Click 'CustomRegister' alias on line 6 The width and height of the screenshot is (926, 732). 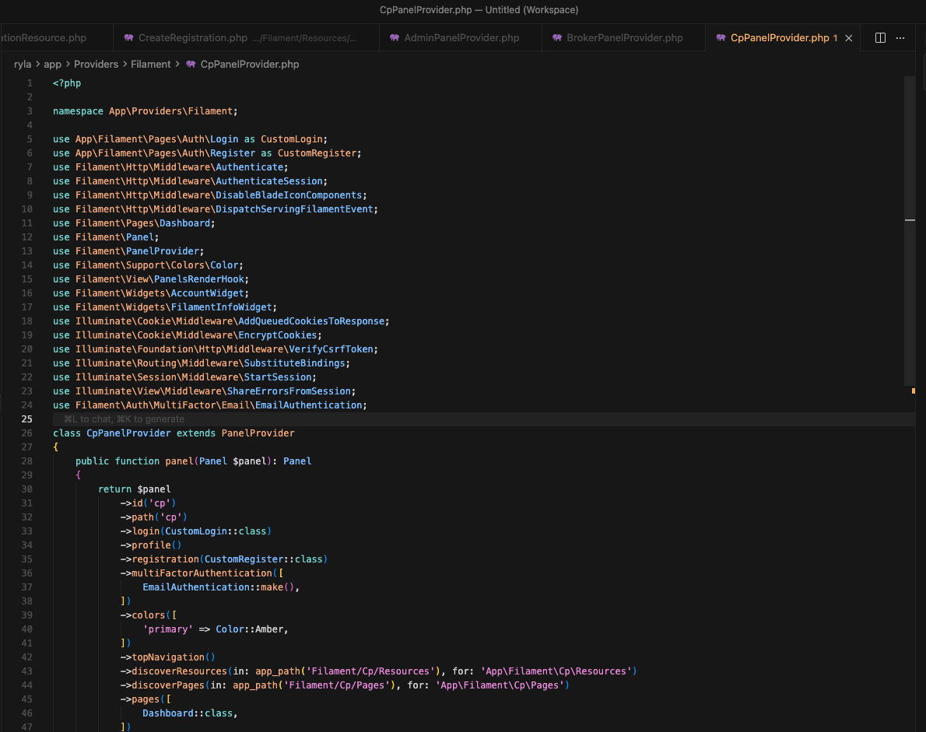[x=317, y=153]
